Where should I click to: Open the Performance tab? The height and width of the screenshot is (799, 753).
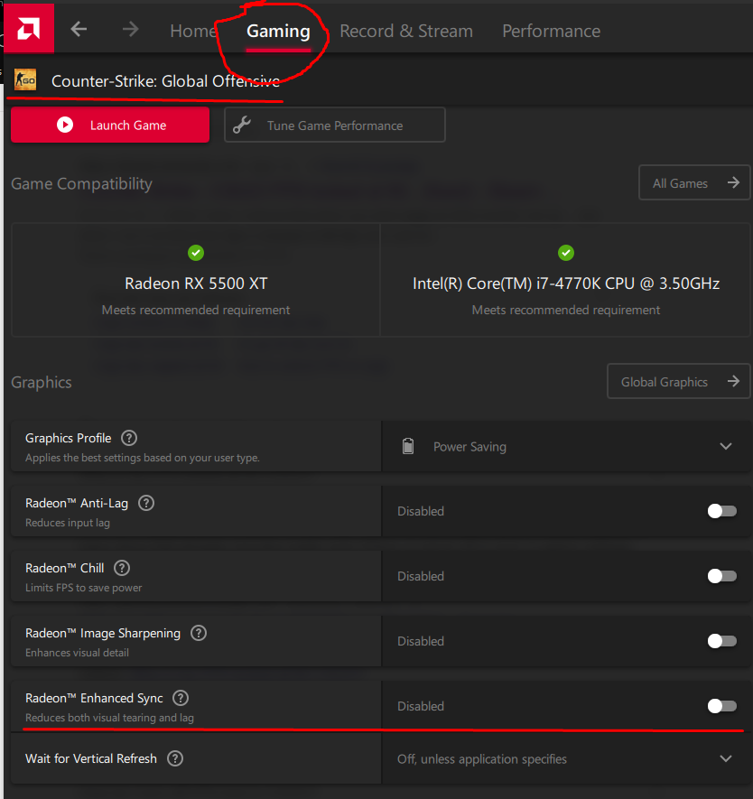point(552,31)
